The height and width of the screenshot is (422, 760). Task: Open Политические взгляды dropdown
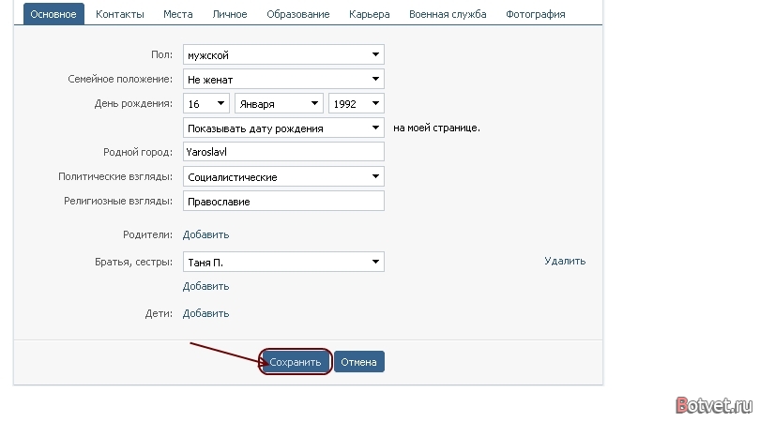click(283, 176)
